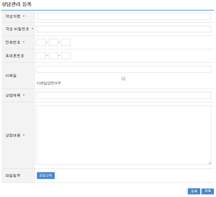Screen dimensions: 216x197
Task: Submit the form with 등록 button
Action: coord(194,191)
